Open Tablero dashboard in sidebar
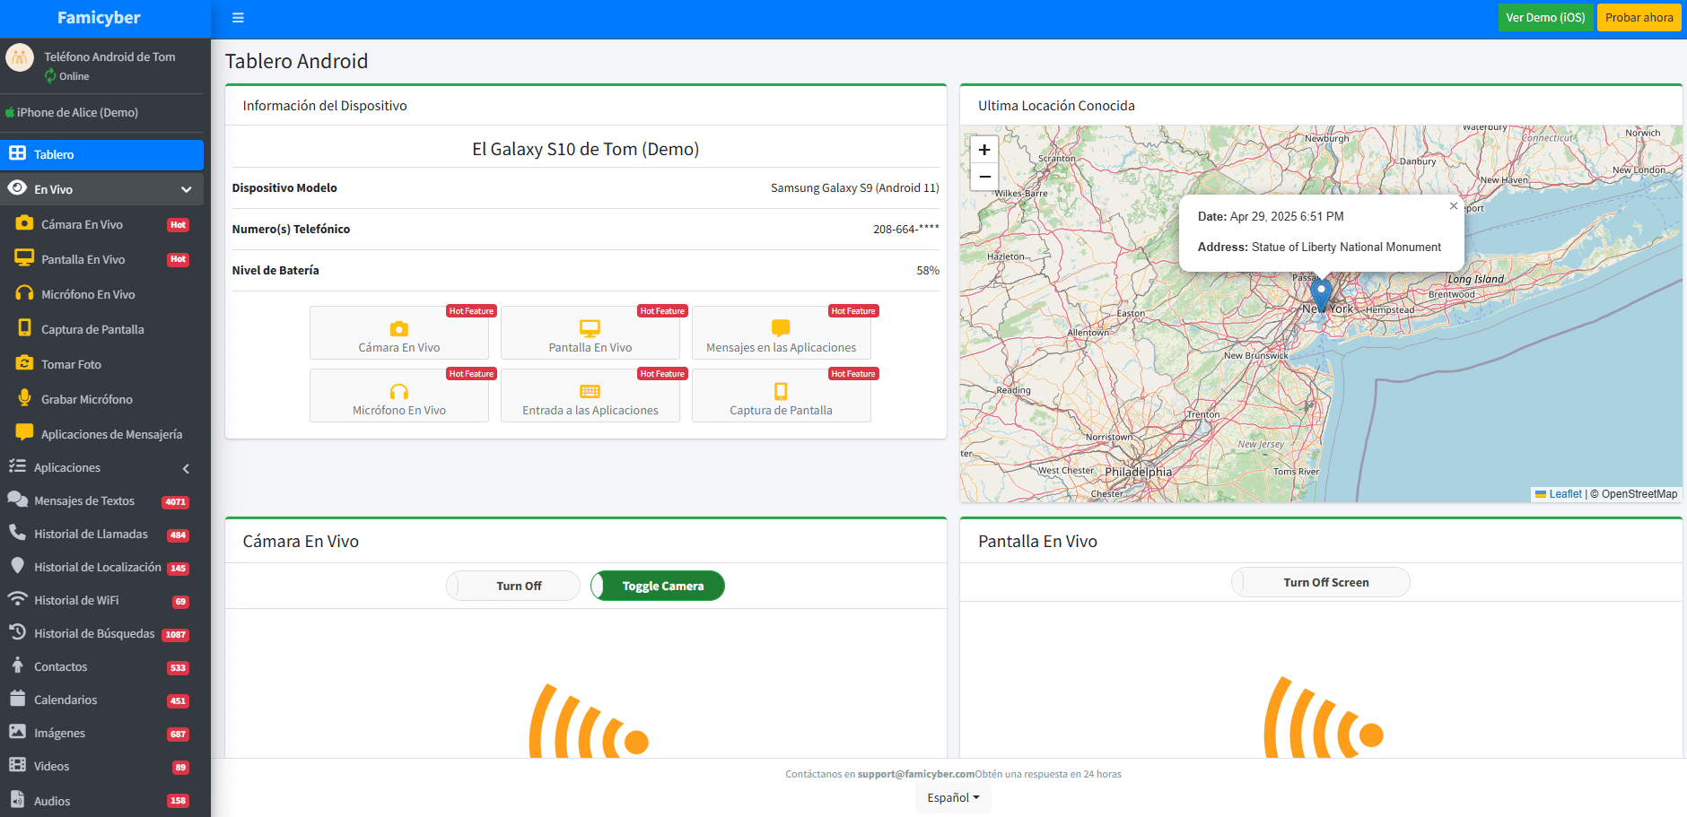This screenshot has height=817, width=1687. tap(101, 154)
